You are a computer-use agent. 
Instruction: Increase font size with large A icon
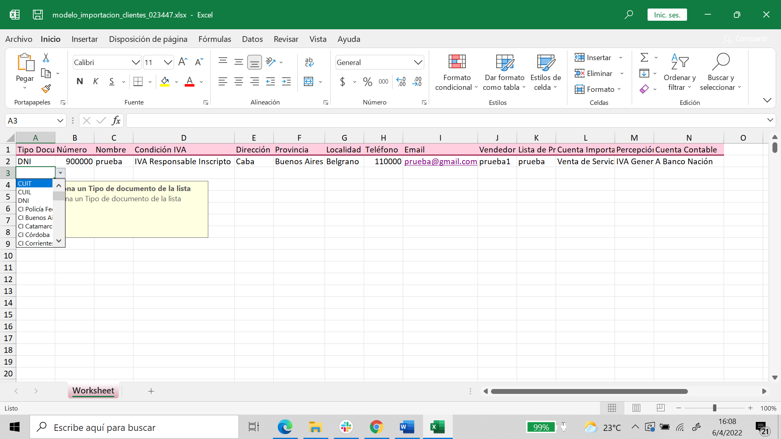click(183, 62)
